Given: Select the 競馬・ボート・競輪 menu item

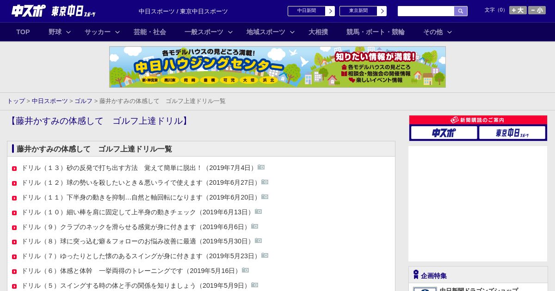Looking at the screenshot, I should tap(376, 32).
